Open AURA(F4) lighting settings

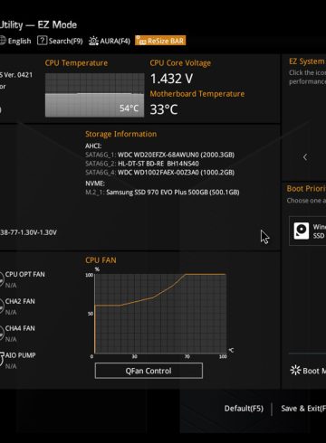coord(110,41)
